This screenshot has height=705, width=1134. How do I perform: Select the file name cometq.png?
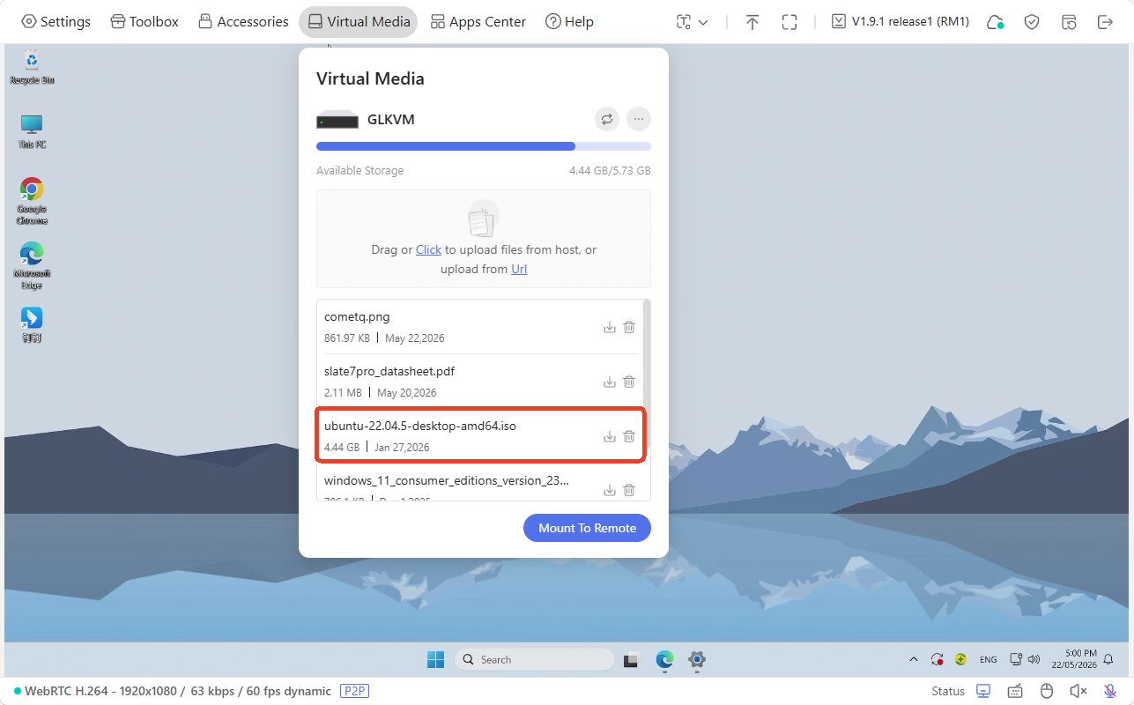pyautogui.click(x=357, y=316)
